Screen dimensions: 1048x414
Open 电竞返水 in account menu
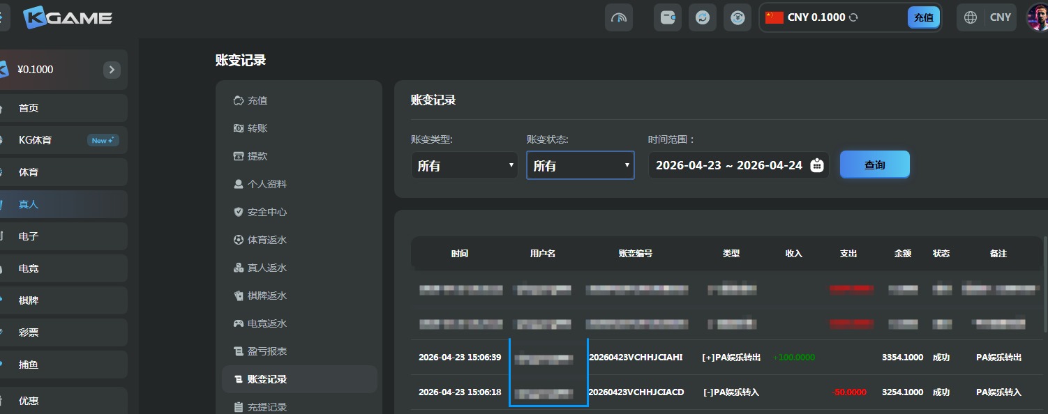pos(267,323)
